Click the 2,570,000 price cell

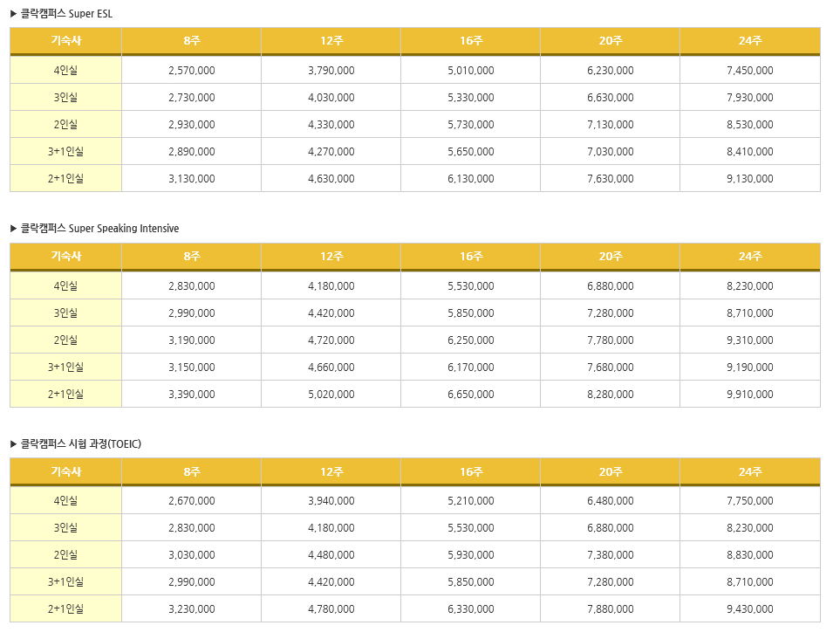191,70
